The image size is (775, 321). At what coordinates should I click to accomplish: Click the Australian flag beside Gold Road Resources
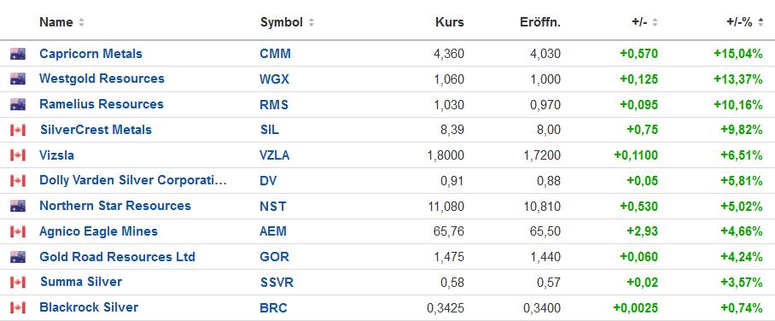click(18, 257)
